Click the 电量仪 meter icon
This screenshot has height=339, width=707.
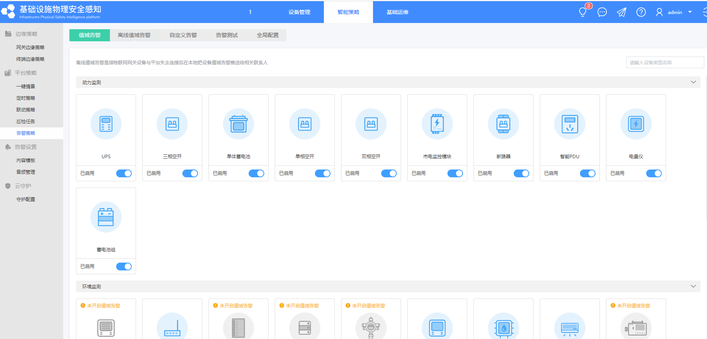click(x=636, y=124)
